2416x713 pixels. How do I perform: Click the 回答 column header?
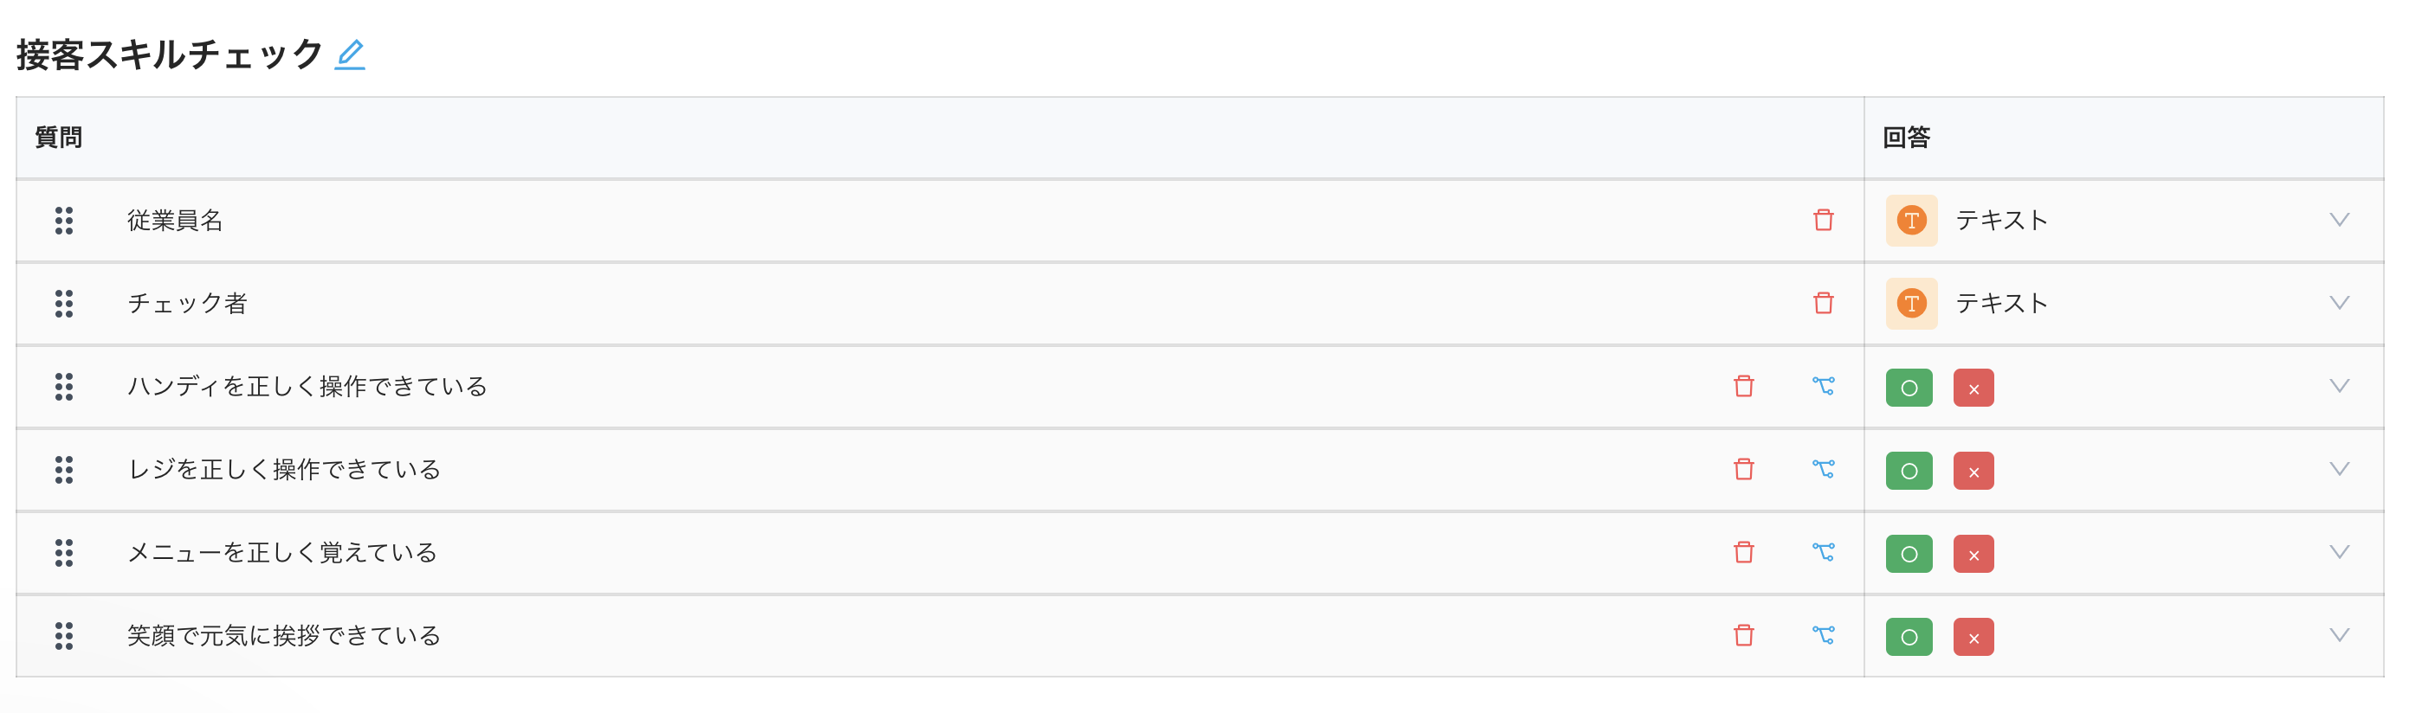1906,138
